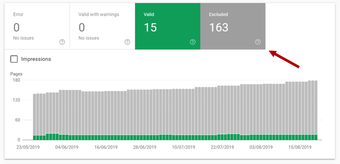Select the Error status tab

[x=37, y=26]
